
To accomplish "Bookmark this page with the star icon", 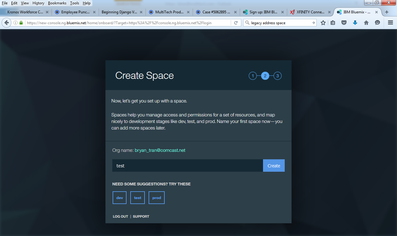I will click(323, 23).
